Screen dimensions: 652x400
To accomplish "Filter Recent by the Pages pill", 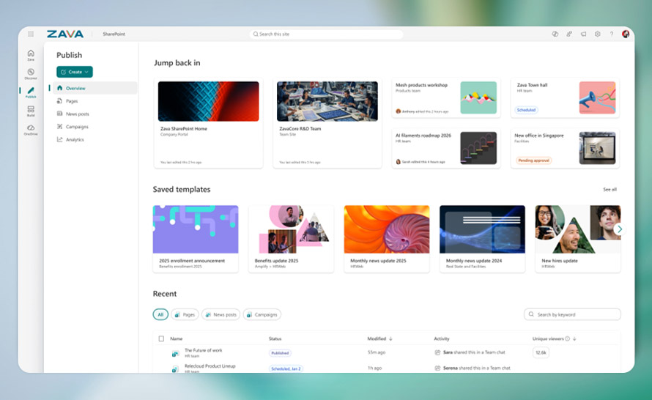I will 185,314.
